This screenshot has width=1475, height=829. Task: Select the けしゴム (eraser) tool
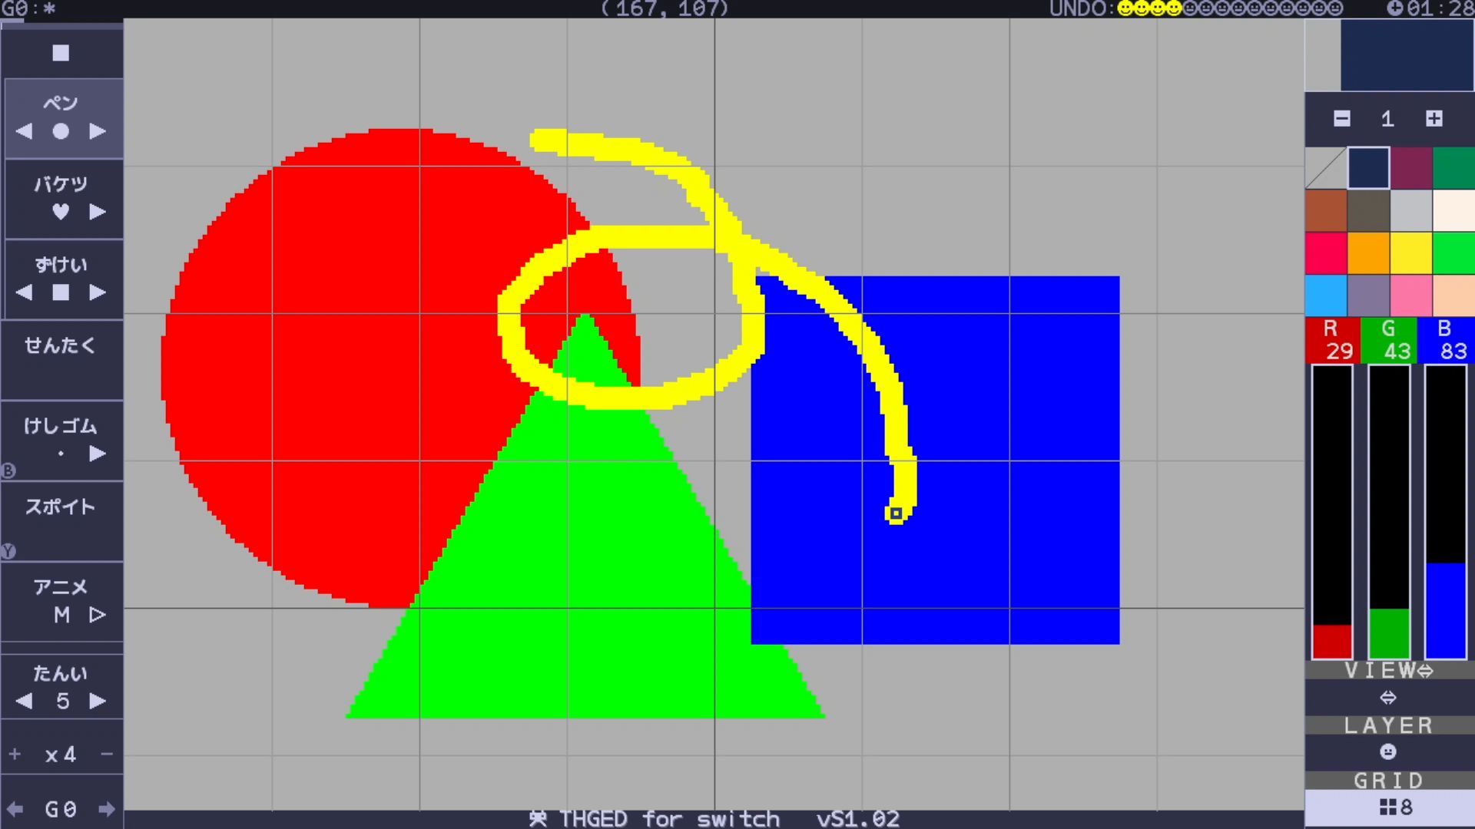[61, 426]
